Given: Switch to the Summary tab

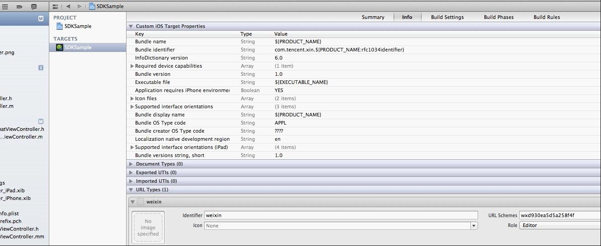Looking at the screenshot, I should (373, 17).
